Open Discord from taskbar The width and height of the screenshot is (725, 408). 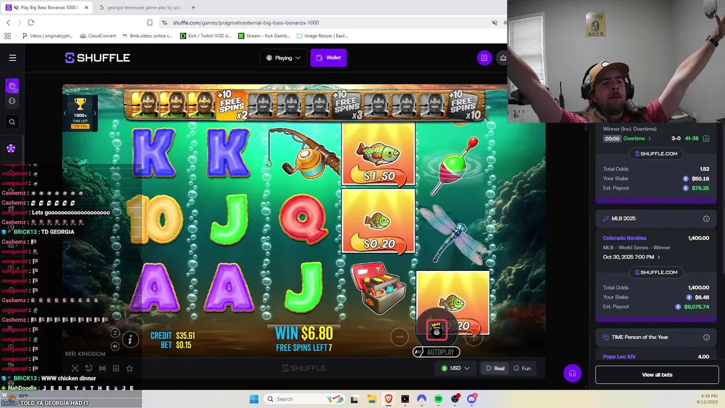[x=472, y=399]
